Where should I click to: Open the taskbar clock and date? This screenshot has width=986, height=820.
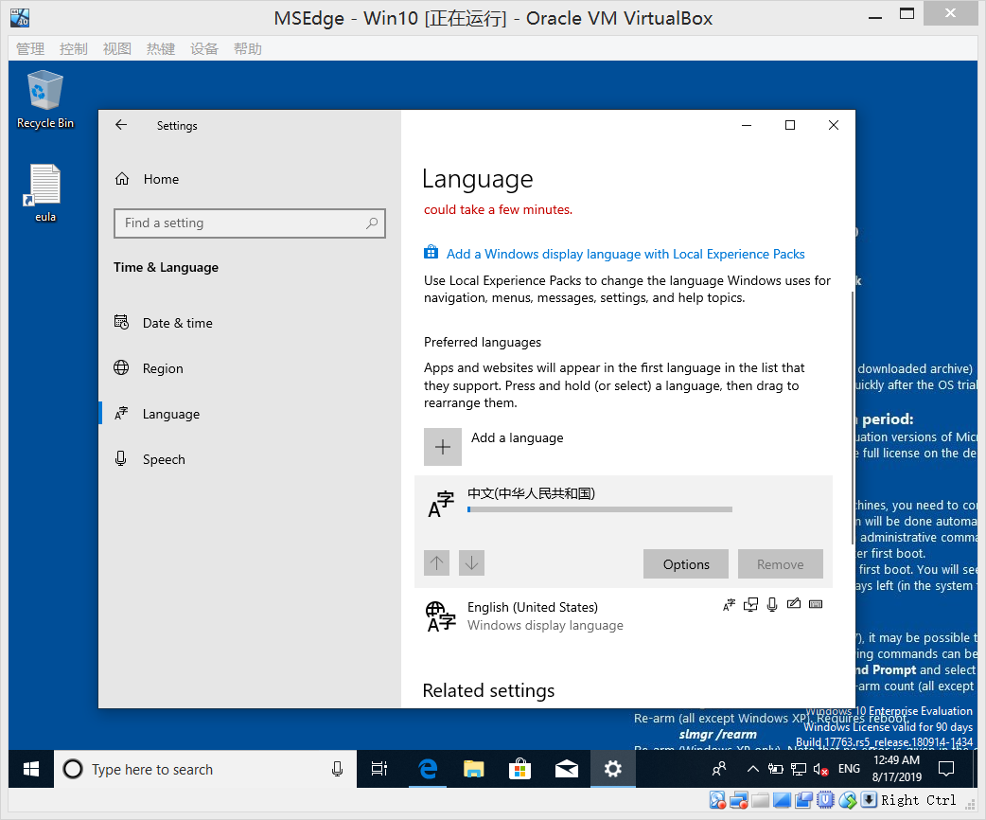897,769
